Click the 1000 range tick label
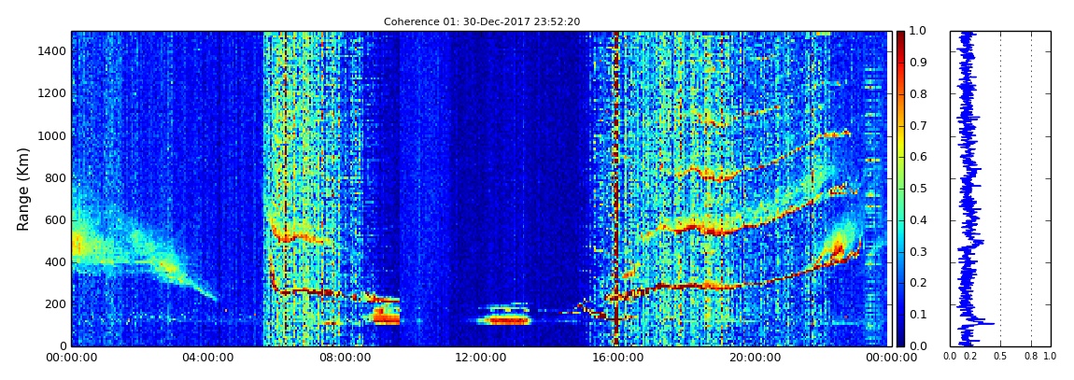The height and width of the screenshot is (380, 1074). [54, 135]
